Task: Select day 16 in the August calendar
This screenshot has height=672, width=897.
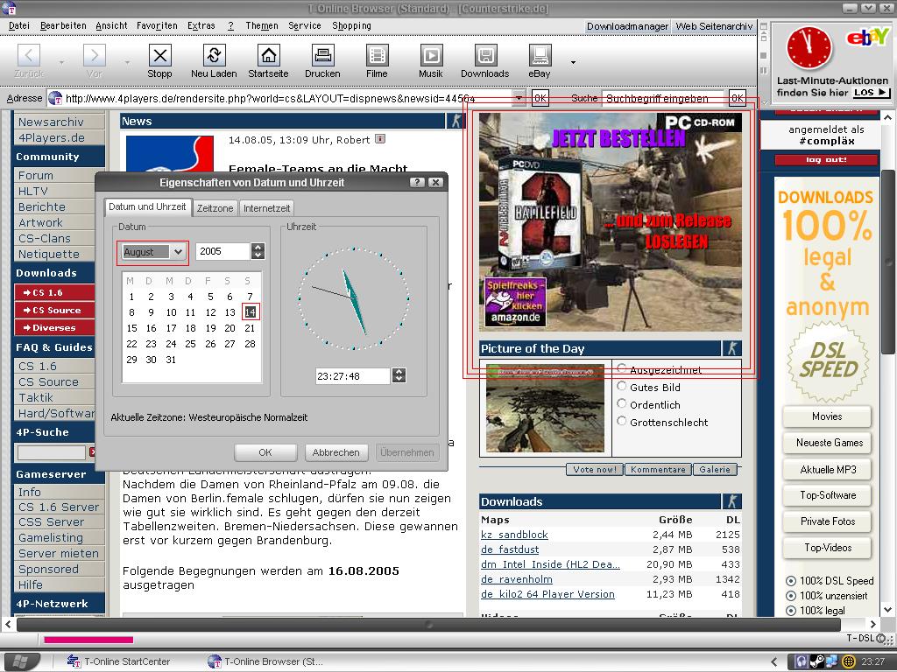Action: point(151,328)
